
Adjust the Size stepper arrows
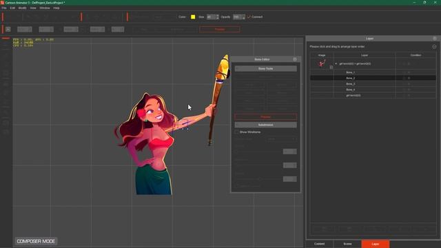[x=218, y=17]
